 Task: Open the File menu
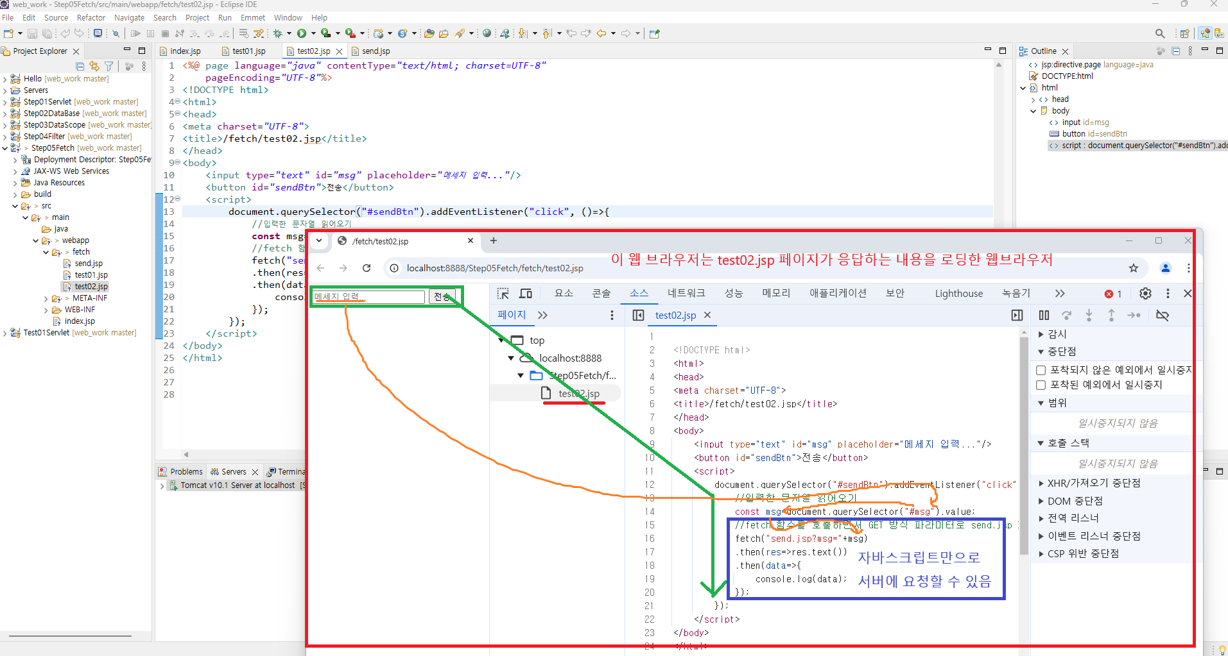coord(8,17)
